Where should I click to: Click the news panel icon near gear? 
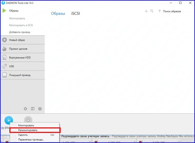(x=33, y=109)
